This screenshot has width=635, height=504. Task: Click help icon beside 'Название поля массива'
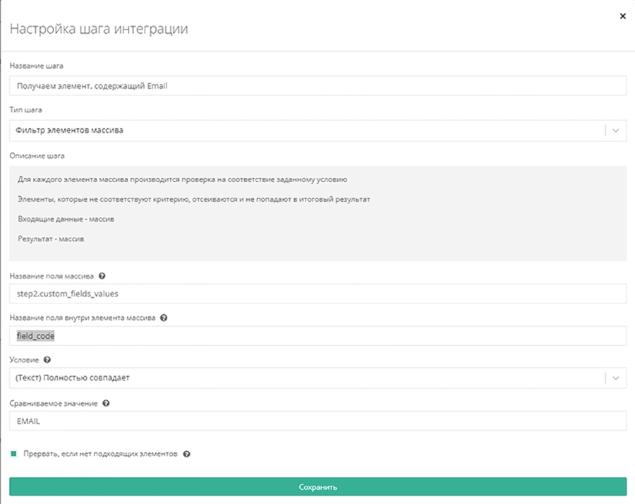pyautogui.click(x=102, y=276)
